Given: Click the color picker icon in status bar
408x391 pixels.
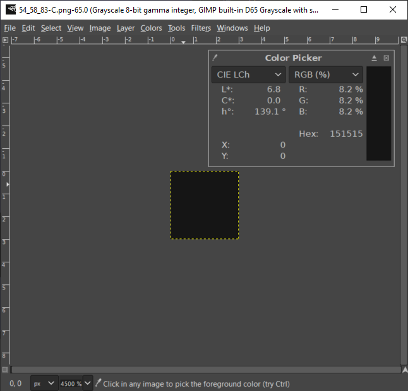Looking at the screenshot, I should tap(98, 383).
